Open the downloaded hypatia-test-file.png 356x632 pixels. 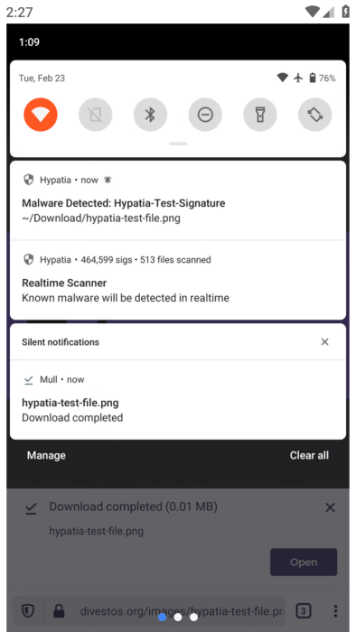tap(304, 562)
